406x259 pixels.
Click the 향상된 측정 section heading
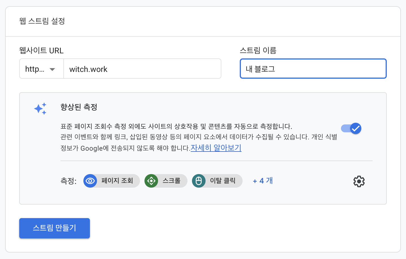click(x=79, y=107)
